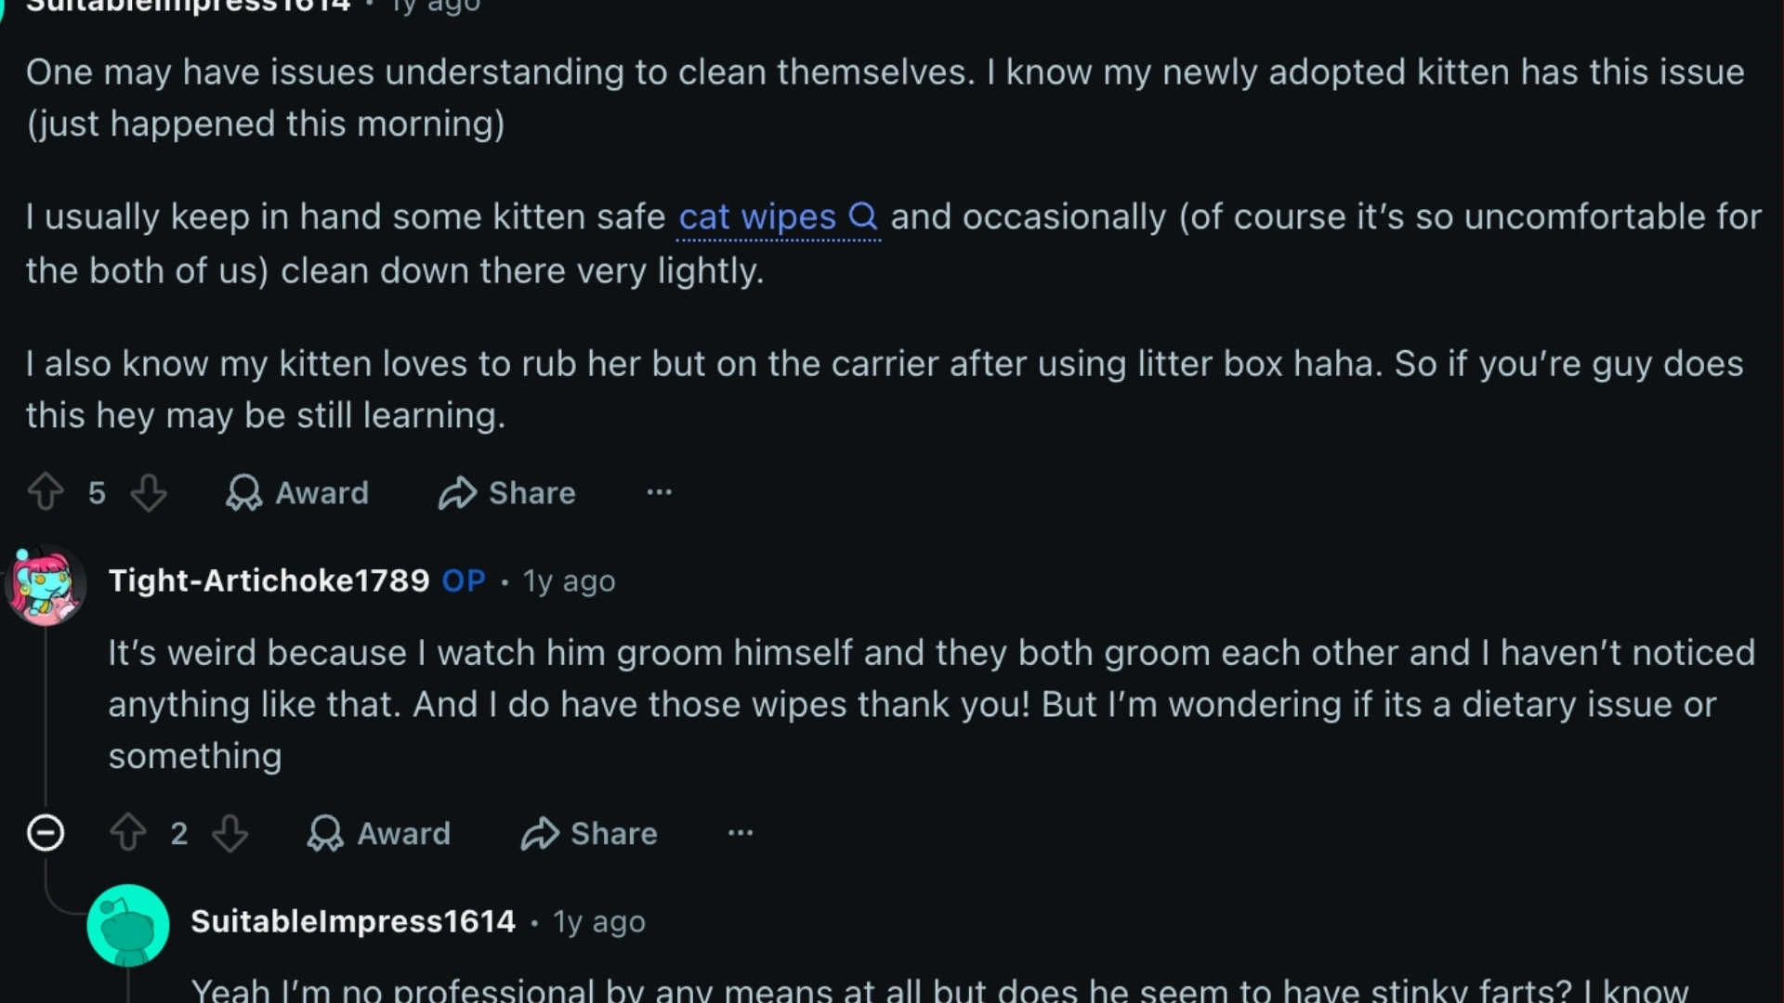Open the overflow menu on the top comment

(x=659, y=492)
